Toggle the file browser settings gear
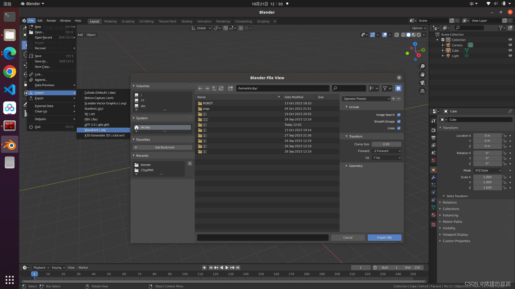 coord(398,88)
